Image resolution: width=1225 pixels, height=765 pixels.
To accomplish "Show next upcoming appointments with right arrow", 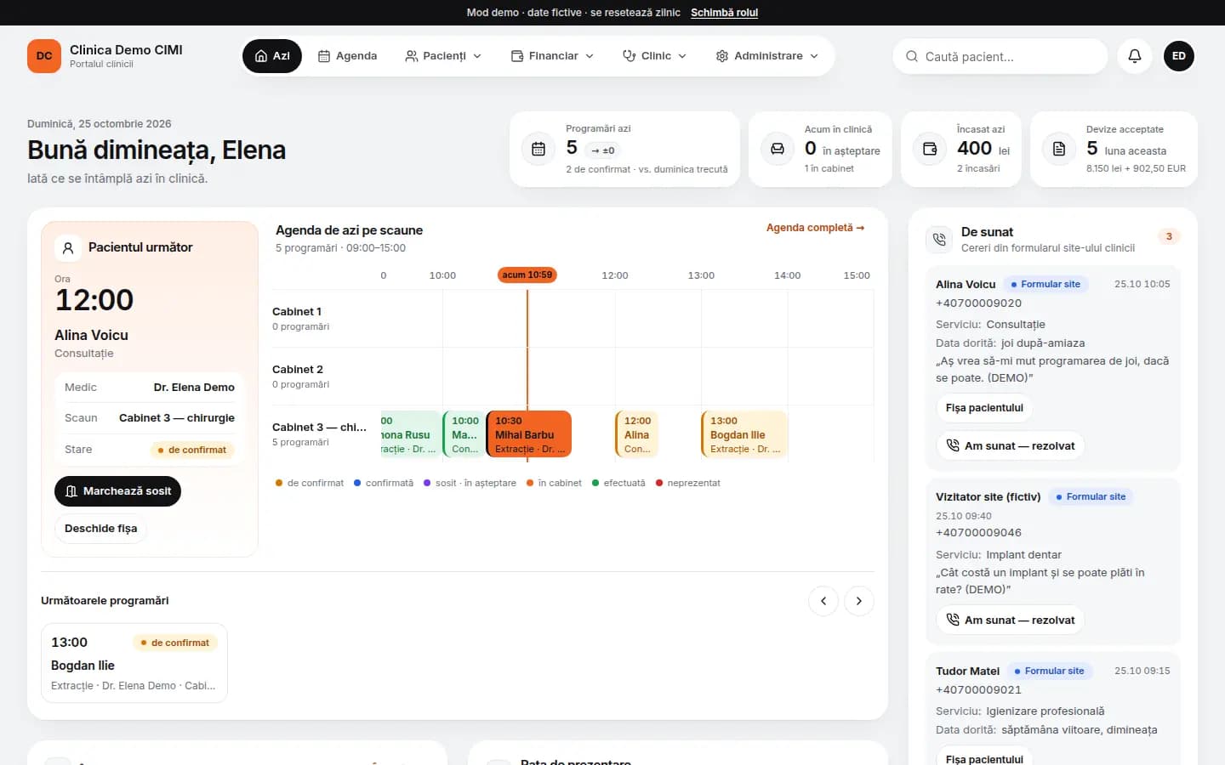I will (859, 601).
